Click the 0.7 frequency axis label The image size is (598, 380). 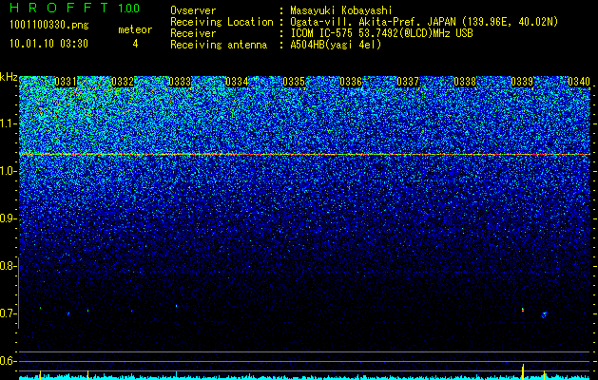(7, 313)
